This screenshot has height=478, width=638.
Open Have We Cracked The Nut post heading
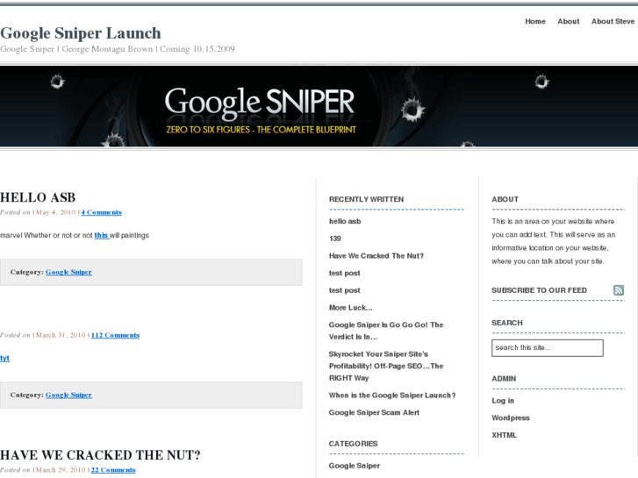coord(100,455)
